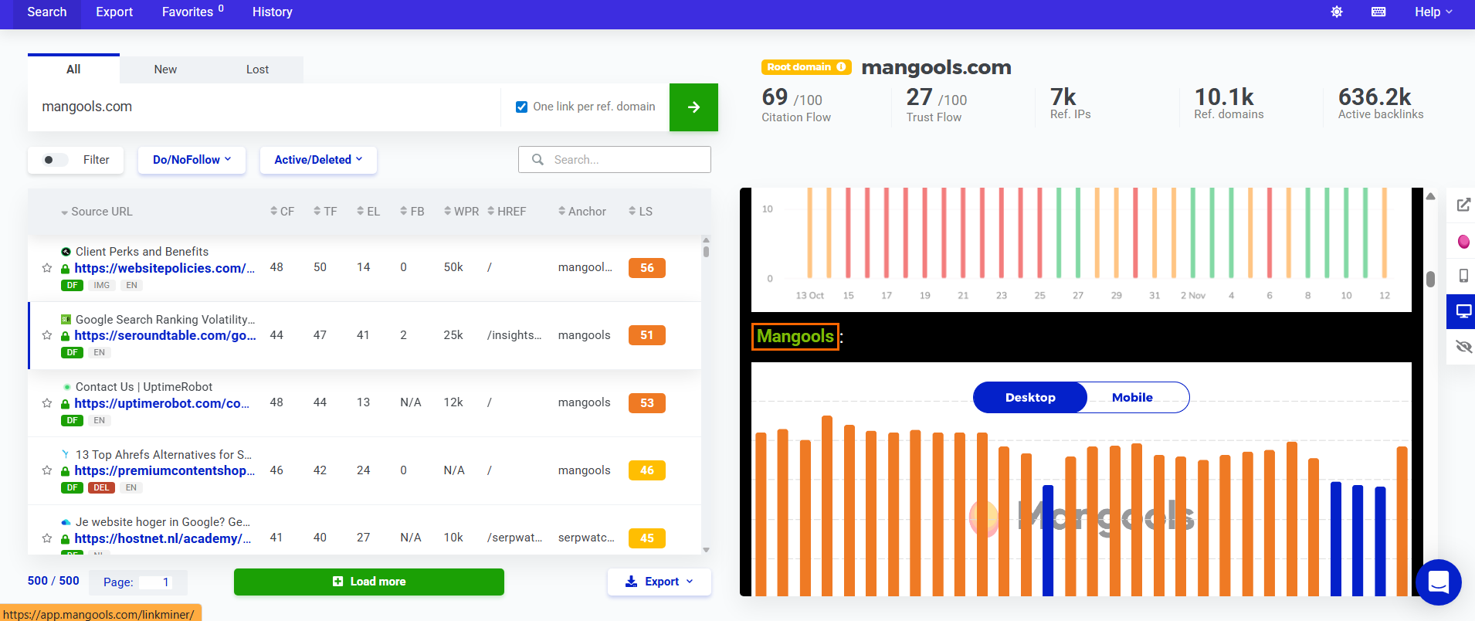The image size is (1475, 621).
Task: Uncheck One link per ref. domain
Action: [522, 107]
